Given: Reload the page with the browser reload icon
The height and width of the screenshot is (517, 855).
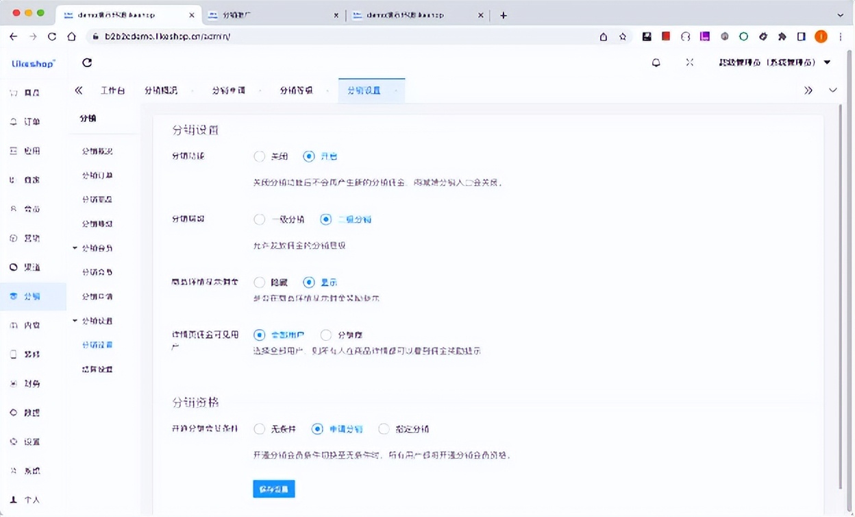Looking at the screenshot, I should (52, 36).
